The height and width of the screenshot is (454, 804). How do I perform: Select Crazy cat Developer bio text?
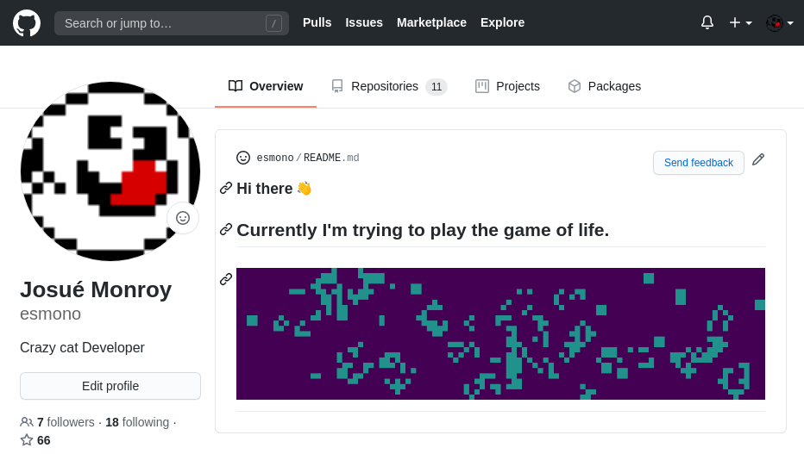[82, 347]
